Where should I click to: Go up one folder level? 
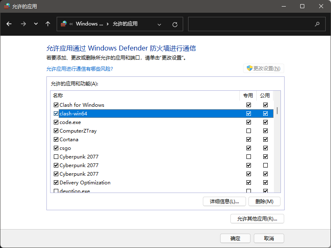pos(48,24)
